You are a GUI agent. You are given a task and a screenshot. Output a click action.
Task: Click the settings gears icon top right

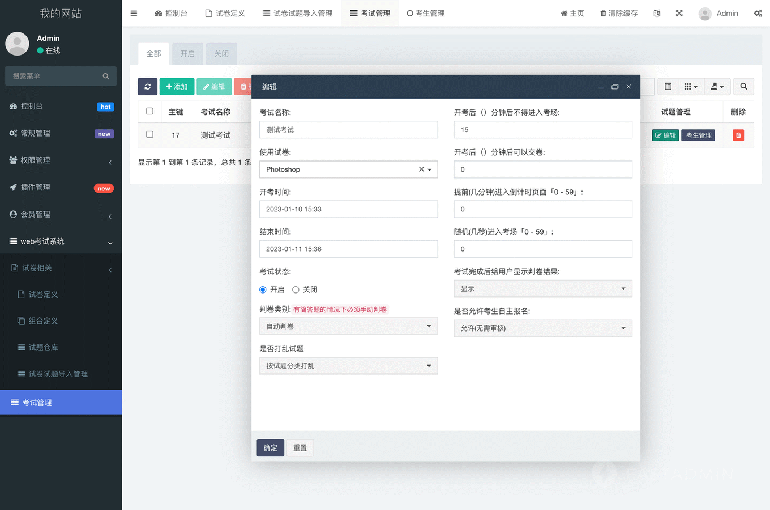pos(758,13)
